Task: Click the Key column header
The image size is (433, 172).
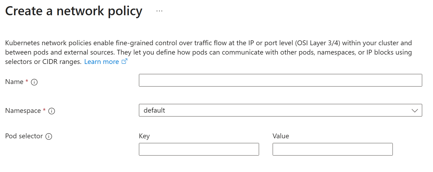Action: tap(144, 136)
